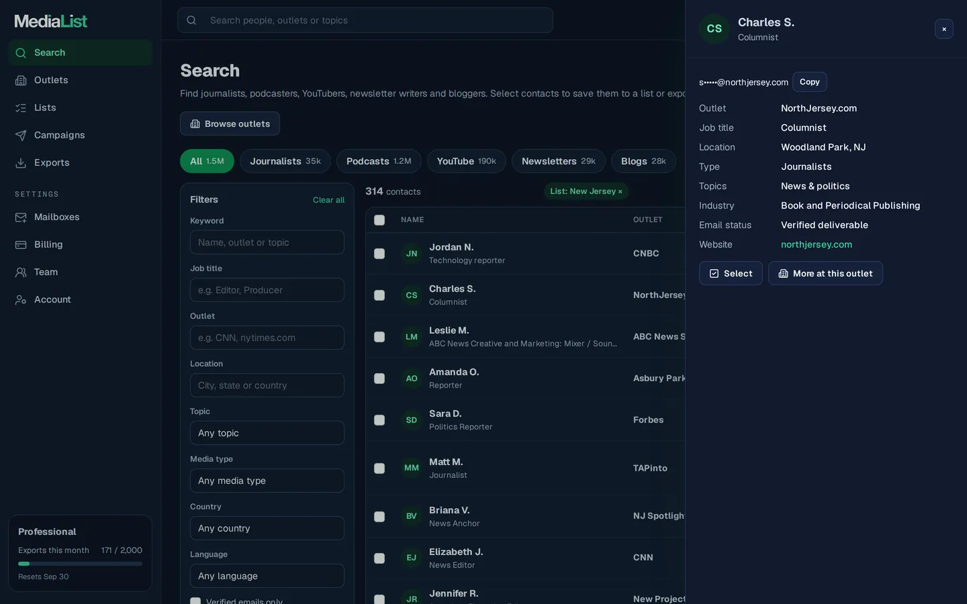This screenshot has height=604, width=967.
Task: Check the box for Jordan N.
Action: 379,254
